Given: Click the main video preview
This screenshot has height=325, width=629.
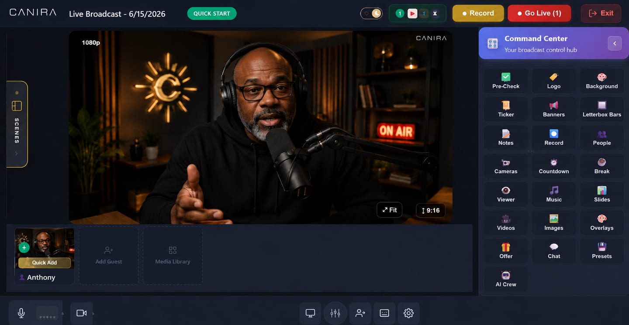Looking at the screenshot, I should coord(260,127).
